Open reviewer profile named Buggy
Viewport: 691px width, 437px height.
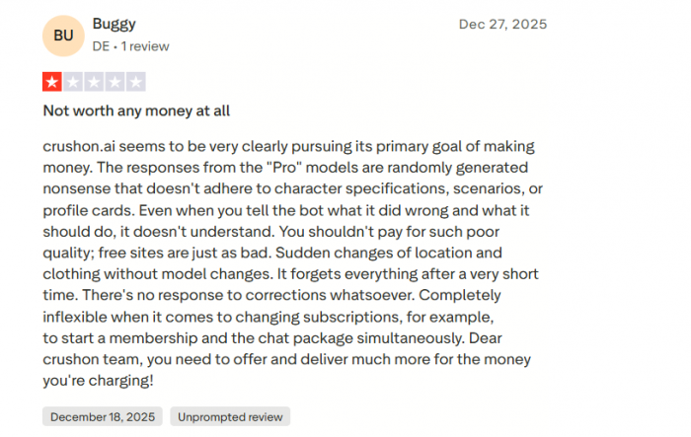point(115,24)
